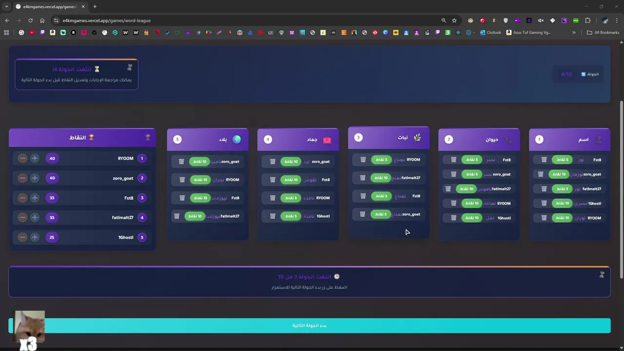Image resolution: width=624 pixels, height=351 pixels.
Task: Toggle RYOOM's 5 نقاط badge in جماد column
Action: tap(291, 198)
